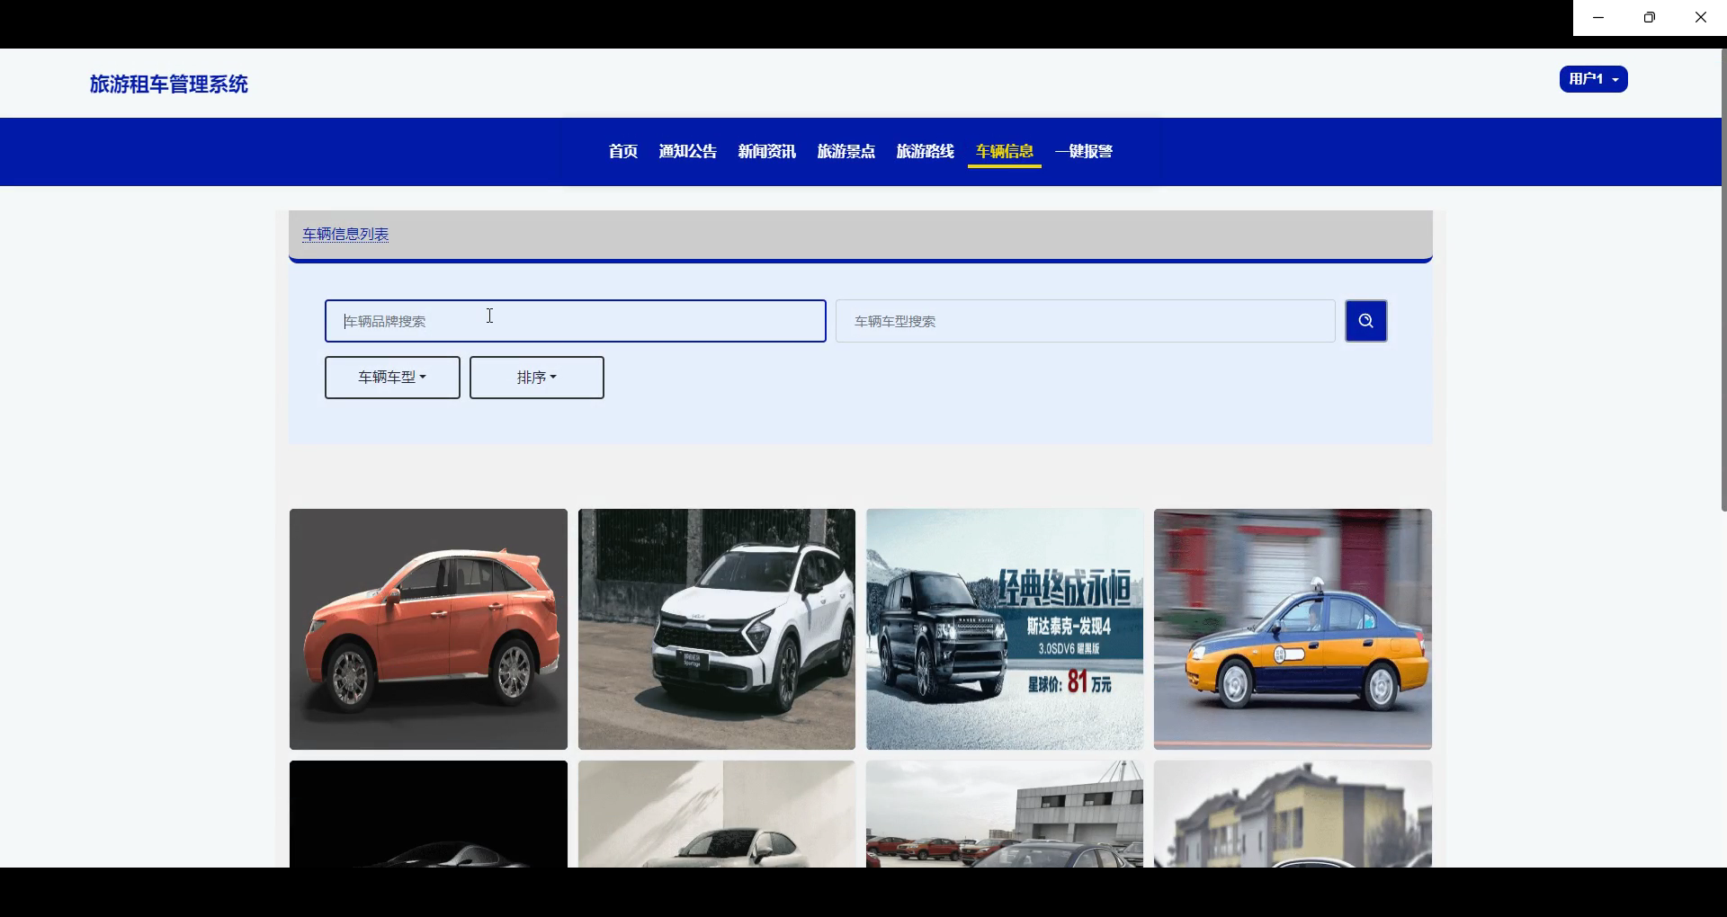Open the white sedan by wall thumbnail
Image resolution: width=1727 pixels, height=917 pixels.
pyautogui.click(x=717, y=815)
